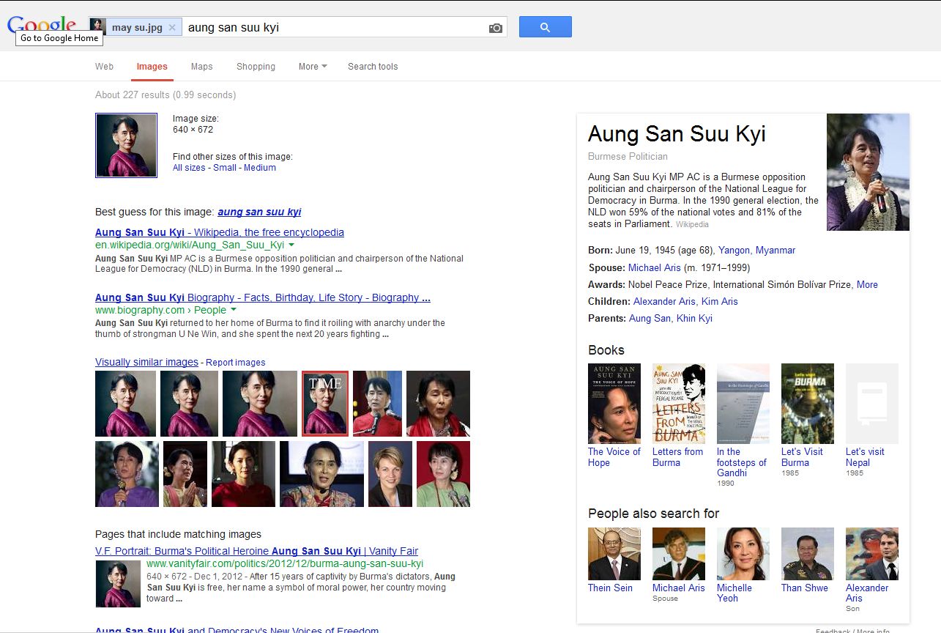941x633 pixels.
Task: Find Medium sizes of this image
Action: click(x=260, y=168)
